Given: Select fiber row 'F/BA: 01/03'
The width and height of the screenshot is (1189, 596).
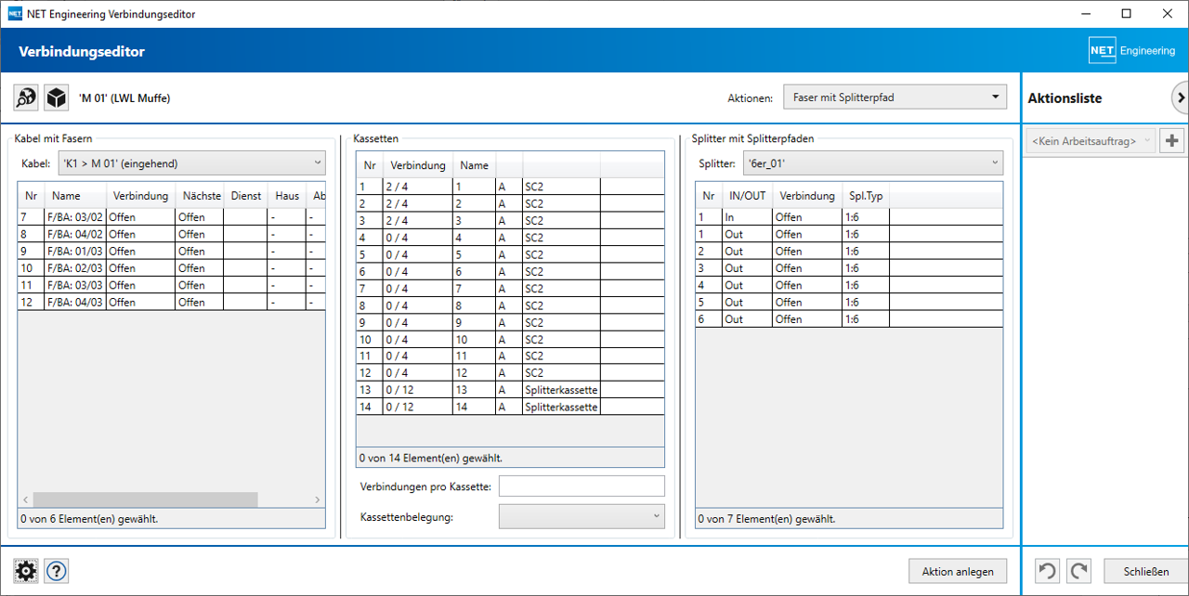Looking at the screenshot, I should point(172,251).
